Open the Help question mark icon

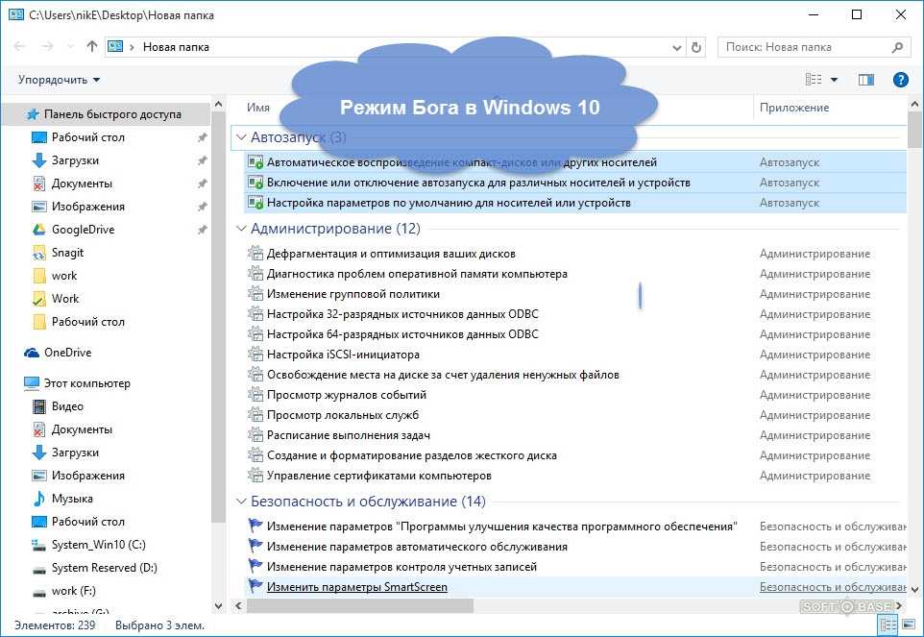point(900,80)
